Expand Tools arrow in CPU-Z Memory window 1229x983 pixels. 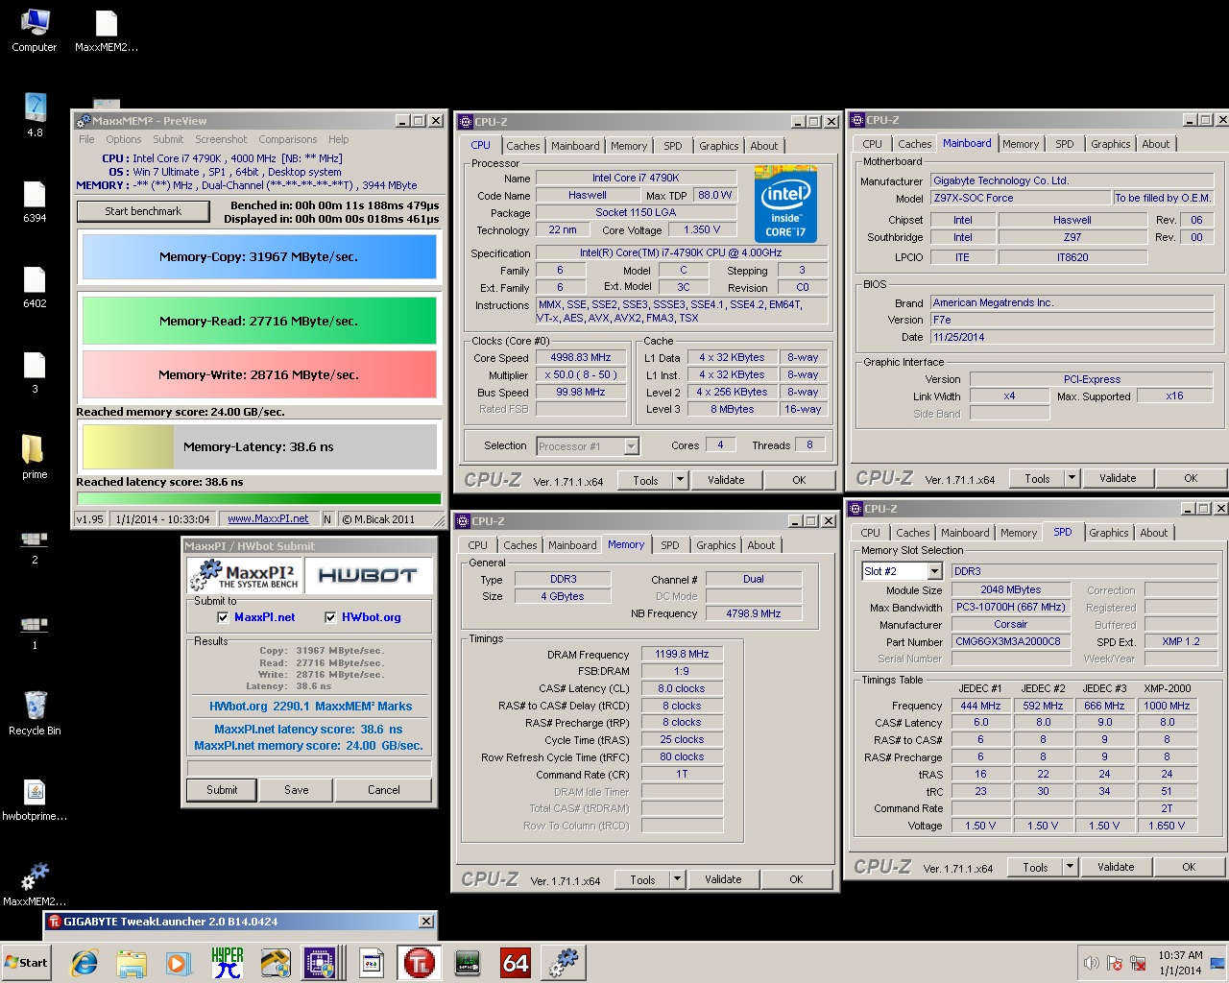click(677, 879)
